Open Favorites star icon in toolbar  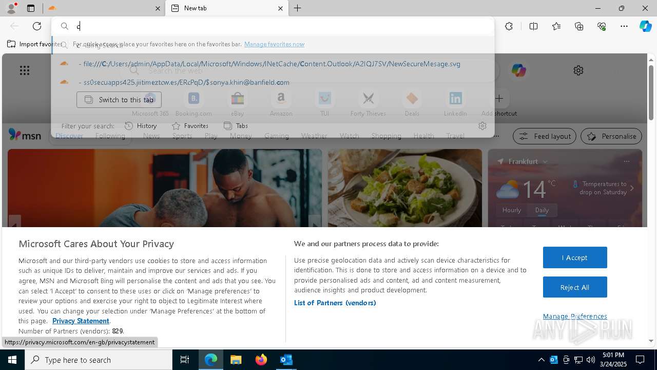click(x=556, y=26)
